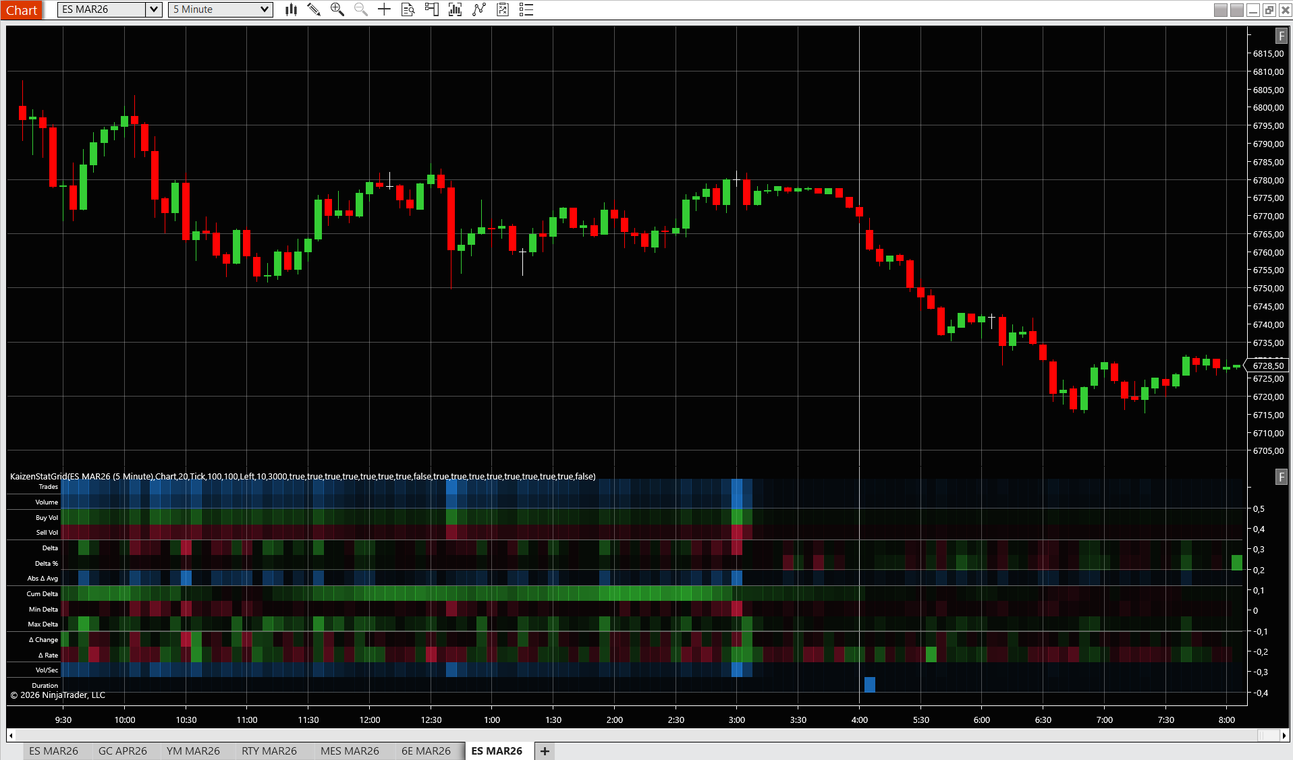The width and height of the screenshot is (1293, 760).
Task: Add a new chart tab with plus button
Action: (x=544, y=751)
